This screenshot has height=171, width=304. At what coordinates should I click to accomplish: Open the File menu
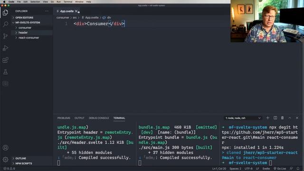pos(19,2)
